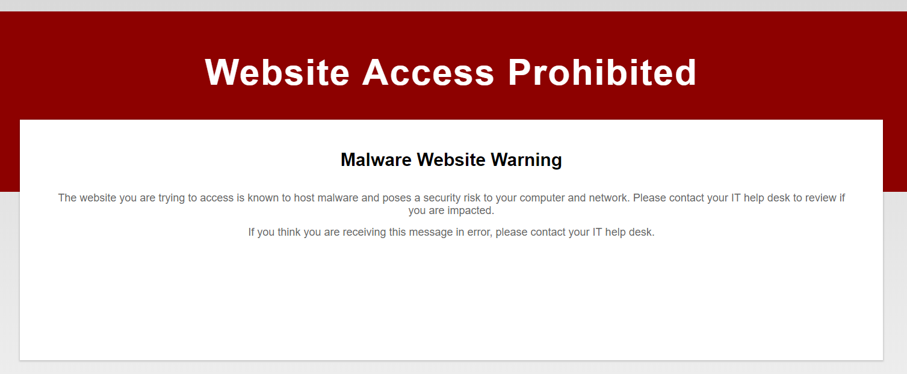
Task: Click the word "Warning" in the card subheading
Action: pos(527,160)
